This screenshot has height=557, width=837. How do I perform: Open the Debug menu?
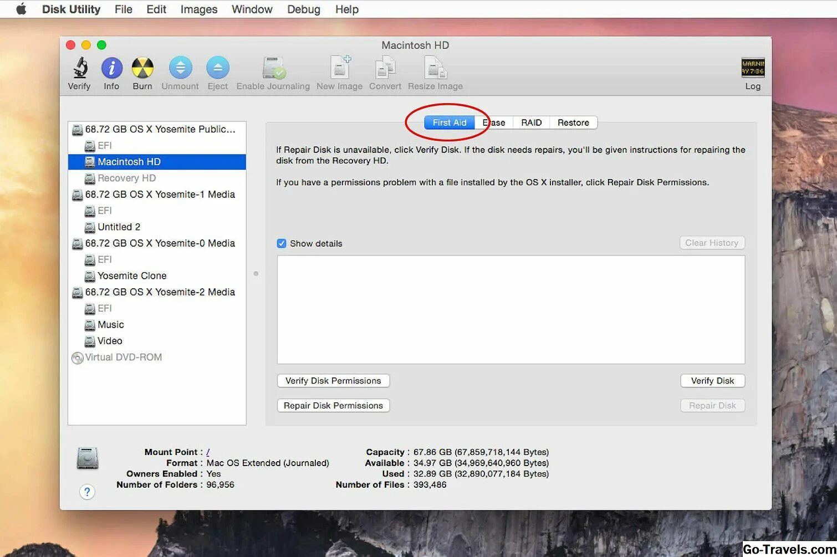click(x=304, y=9)
